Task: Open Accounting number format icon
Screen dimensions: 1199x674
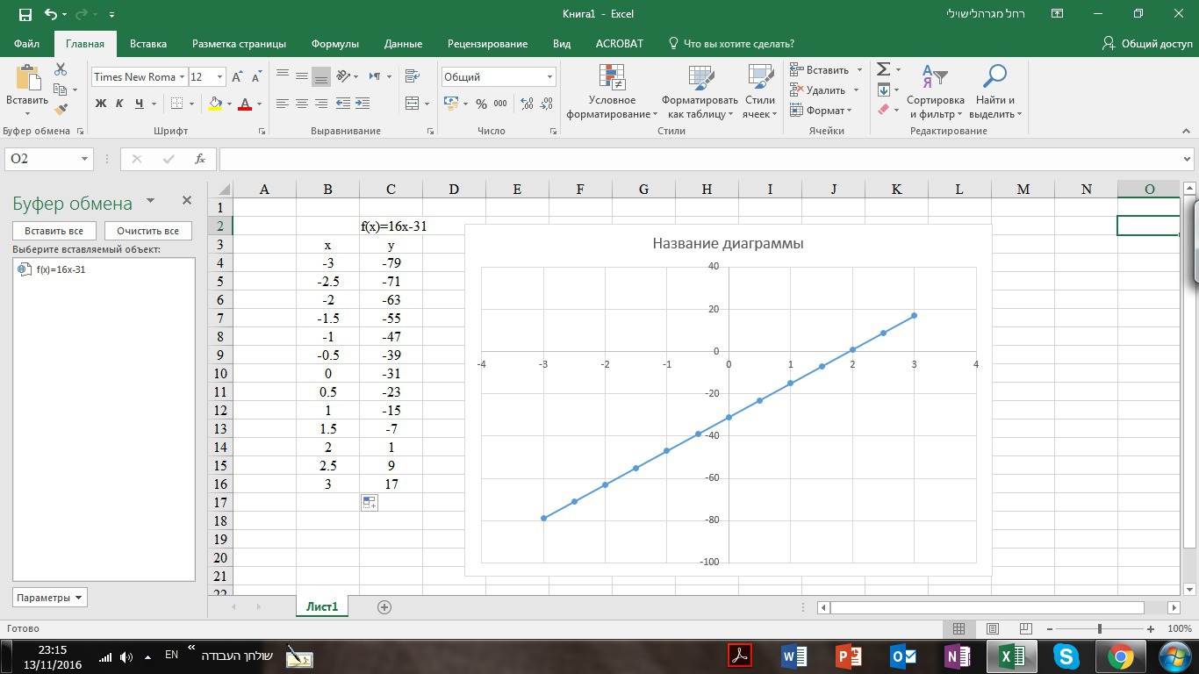Action: (451, 104)
